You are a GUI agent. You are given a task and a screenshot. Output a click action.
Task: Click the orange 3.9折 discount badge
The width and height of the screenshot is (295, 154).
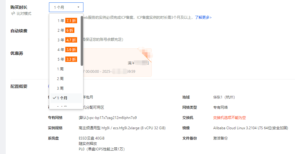coord(71,50)
